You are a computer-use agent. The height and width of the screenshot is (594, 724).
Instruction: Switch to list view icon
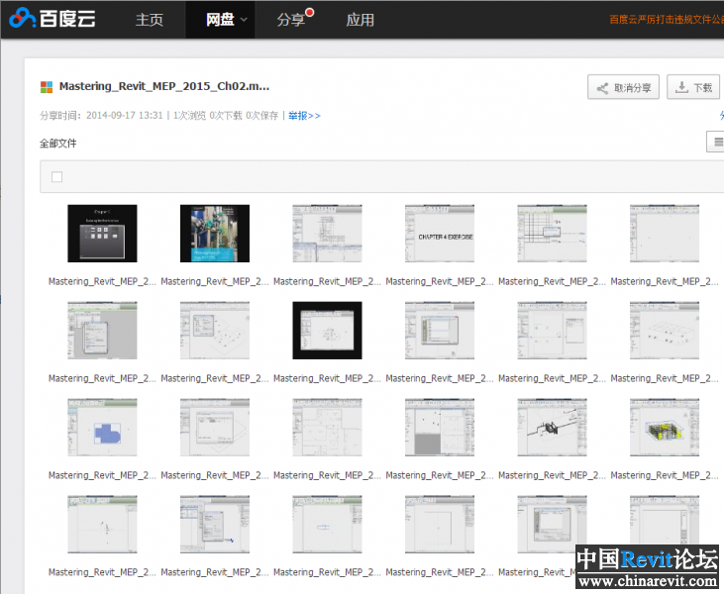coord(717,142)
